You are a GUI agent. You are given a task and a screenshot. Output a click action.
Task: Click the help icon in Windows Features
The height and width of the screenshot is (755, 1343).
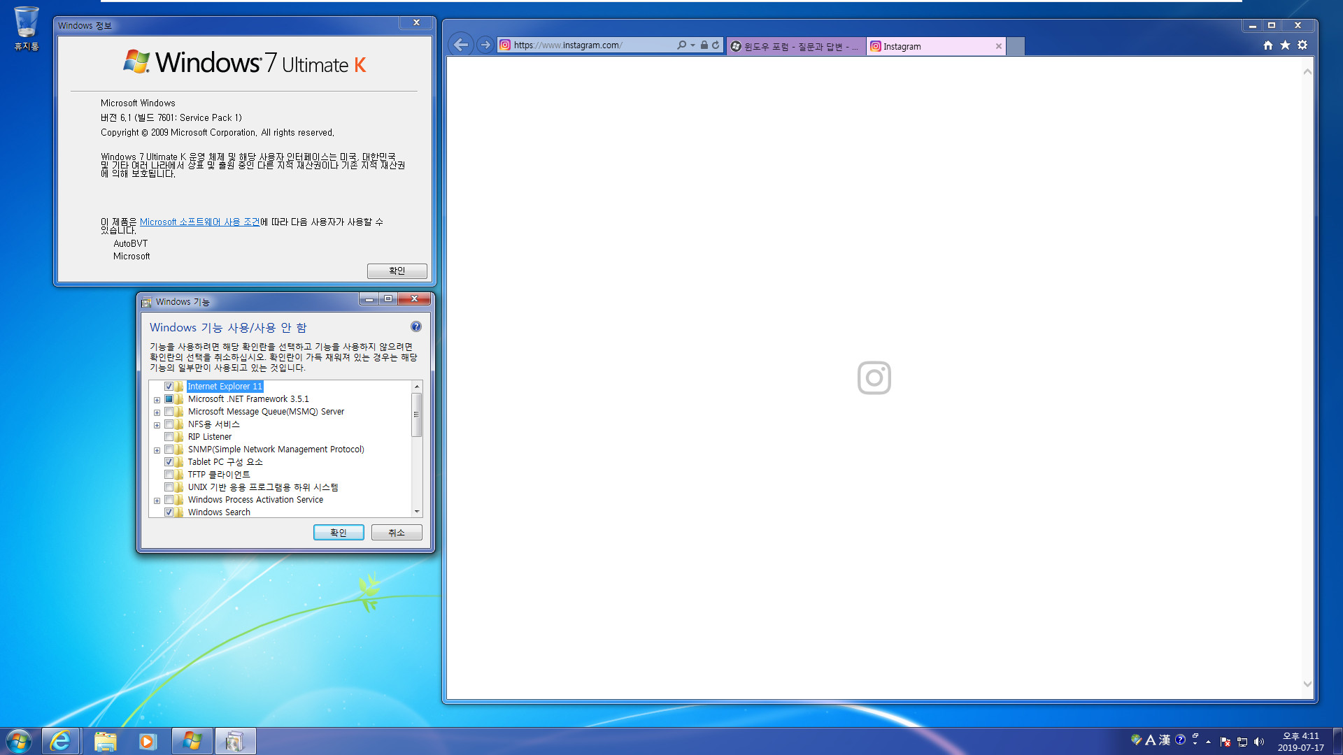(416, 326)
